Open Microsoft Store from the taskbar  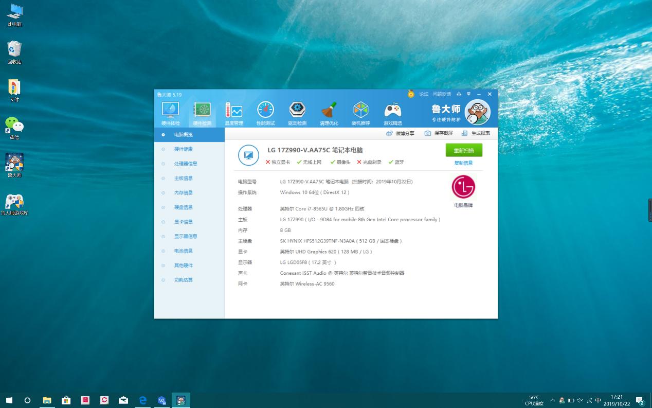(66, 400)
